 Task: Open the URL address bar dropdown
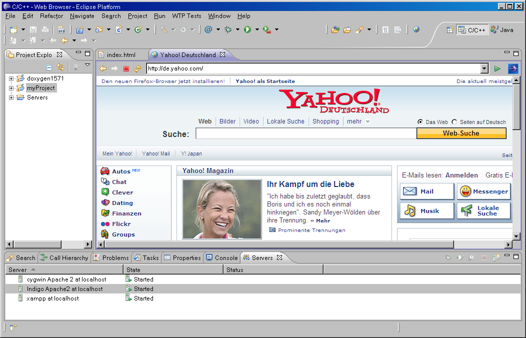[x=484, y=68]
